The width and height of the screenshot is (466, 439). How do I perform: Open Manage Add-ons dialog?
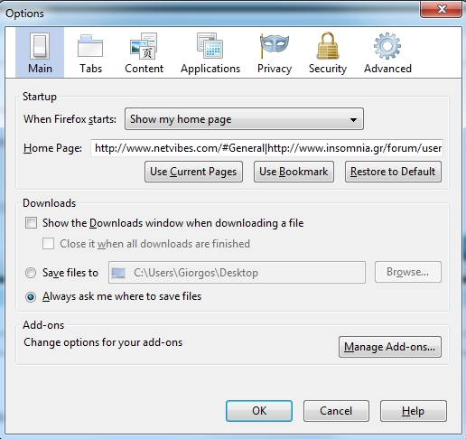tap(390, 347)
